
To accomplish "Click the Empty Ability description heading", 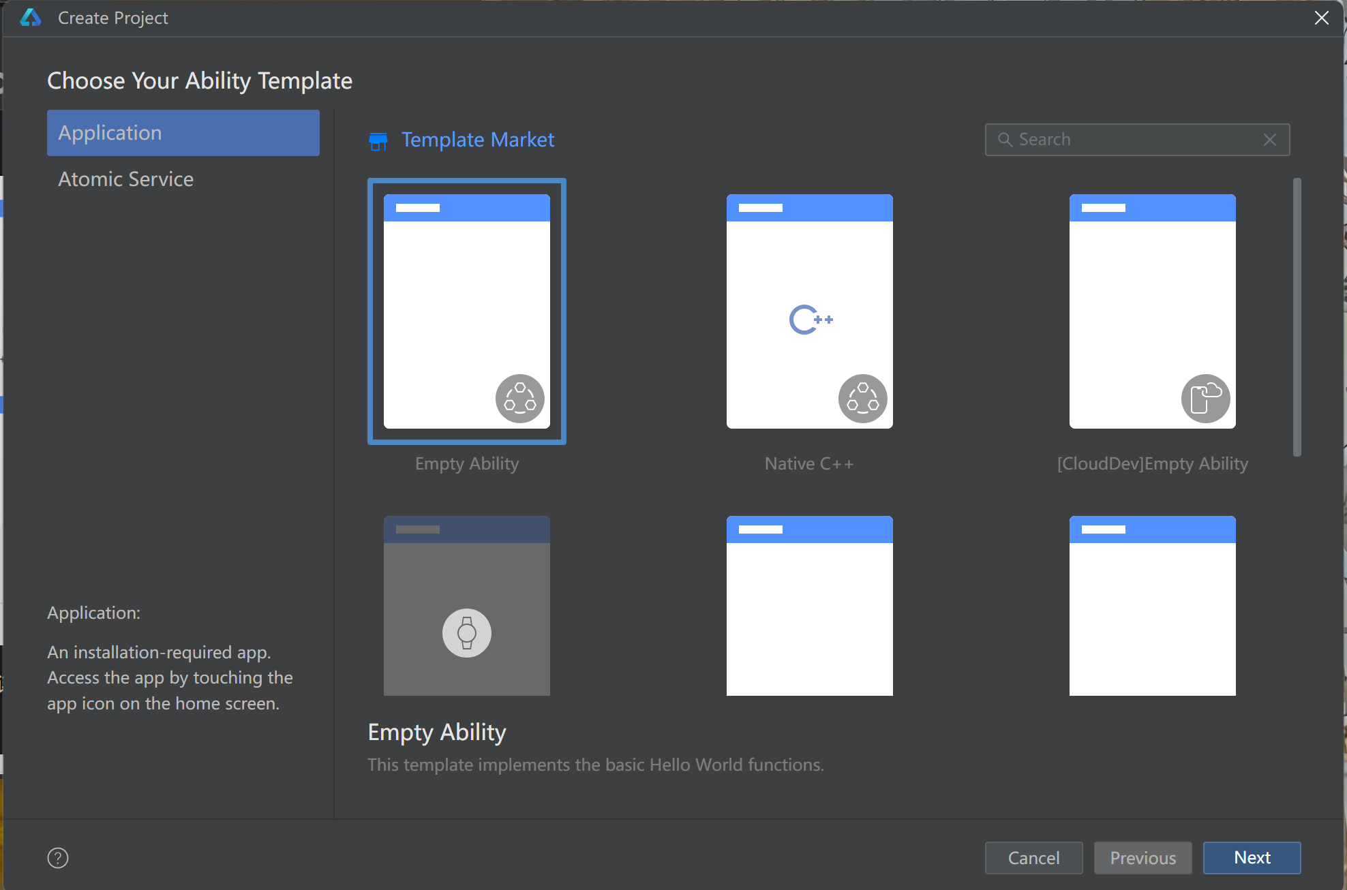I will click(437, 733).
